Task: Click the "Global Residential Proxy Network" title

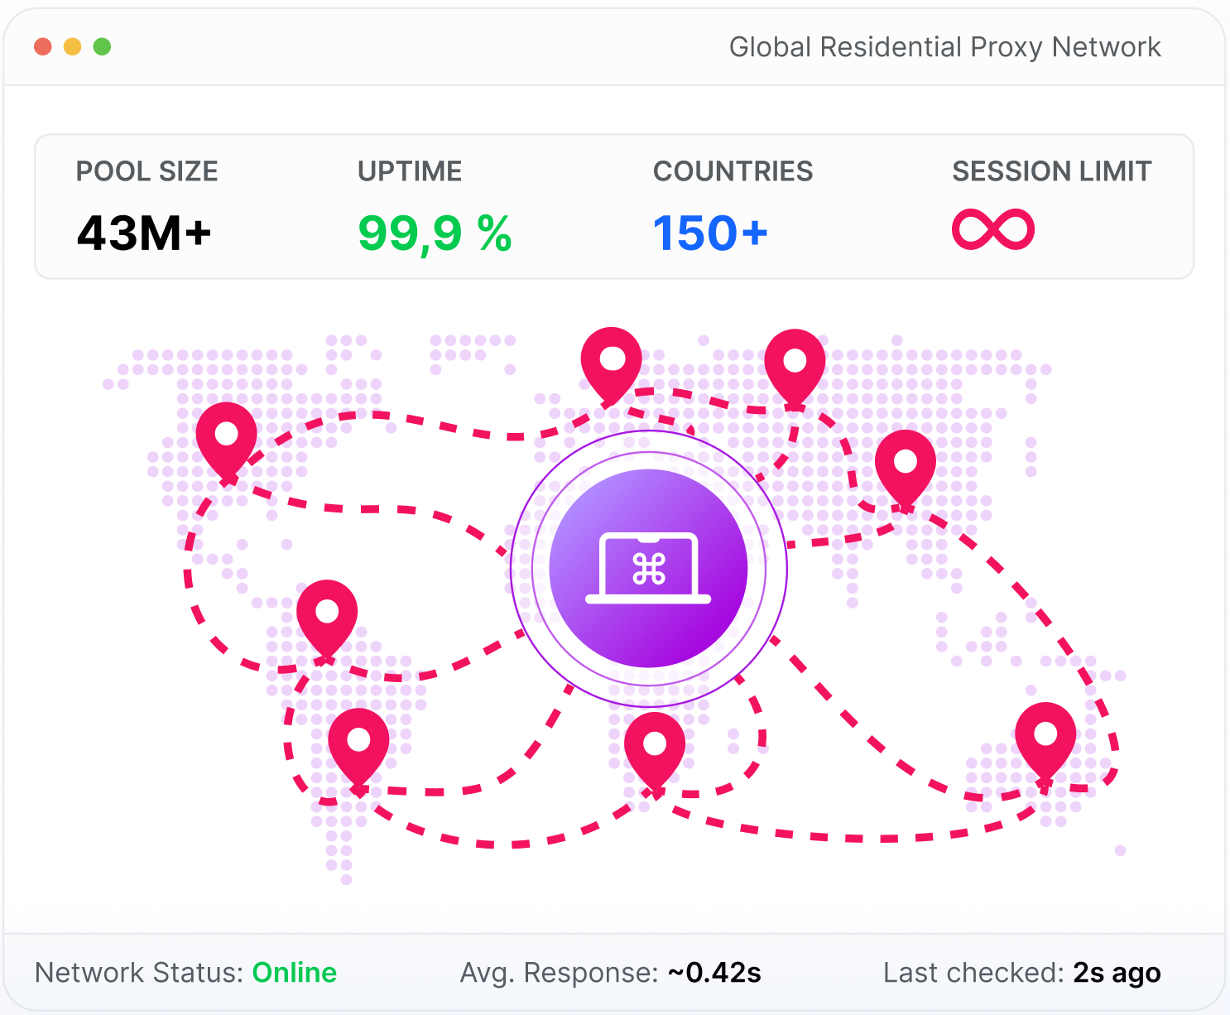Action: (944, 47)
